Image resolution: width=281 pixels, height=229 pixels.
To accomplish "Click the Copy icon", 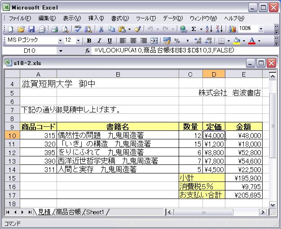I will pyautogui.click(x=111, y=29).
